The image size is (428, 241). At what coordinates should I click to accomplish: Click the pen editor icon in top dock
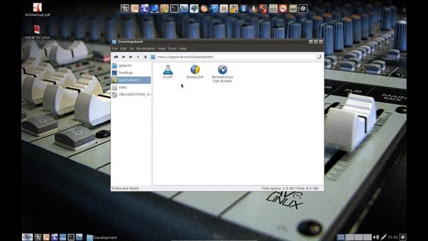tap(184, 9)
